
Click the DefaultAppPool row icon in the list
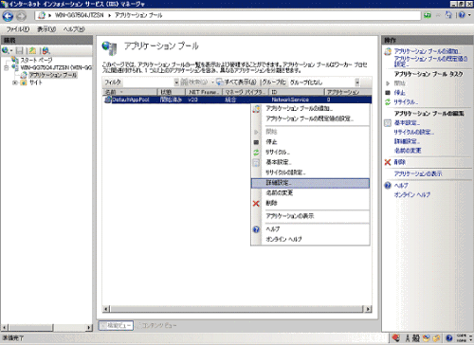[x=108, y=100]
